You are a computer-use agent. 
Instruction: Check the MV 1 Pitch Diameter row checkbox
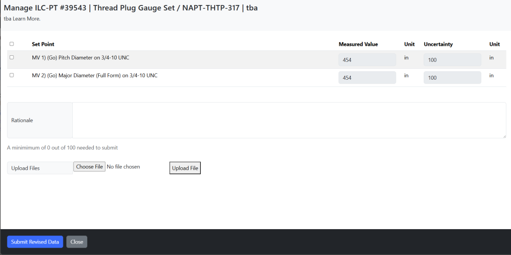tap(12, 57)
